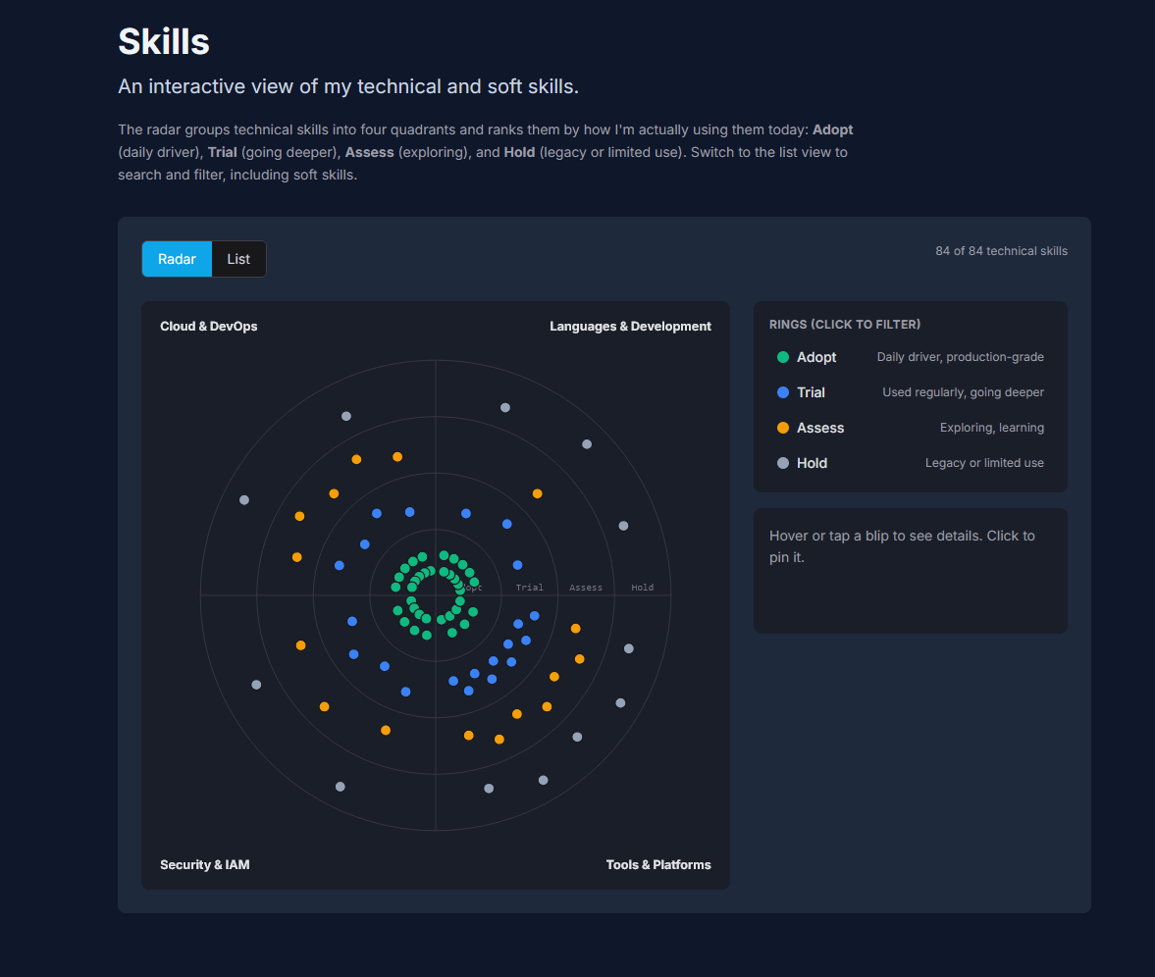Select blue Trial blip just below the Trial axis label

[535, 616]
